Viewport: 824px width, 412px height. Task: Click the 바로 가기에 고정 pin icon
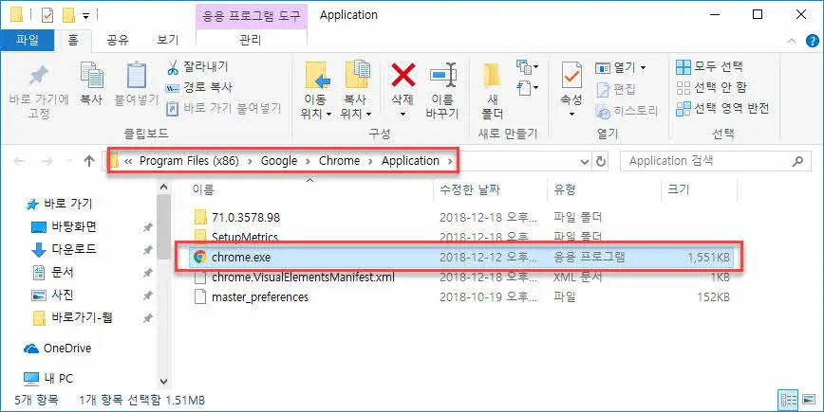(x=39, y=77)
